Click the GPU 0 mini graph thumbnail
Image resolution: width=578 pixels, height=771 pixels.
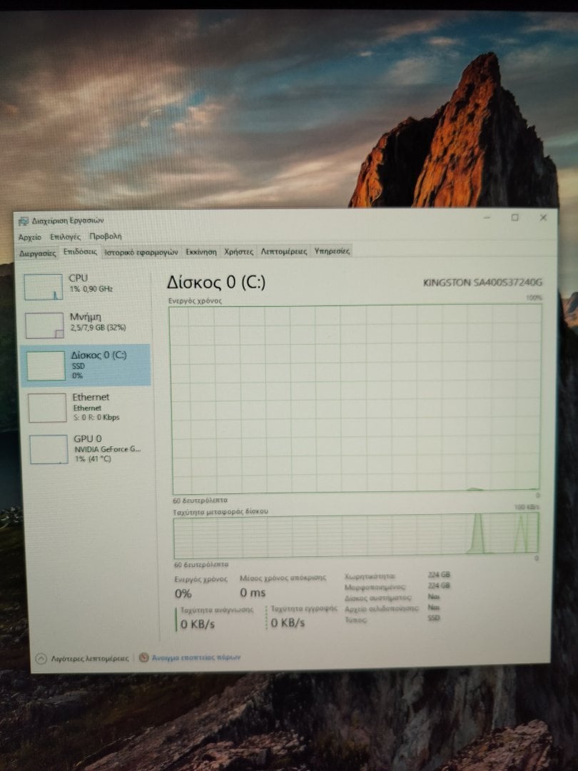[49, 450]
